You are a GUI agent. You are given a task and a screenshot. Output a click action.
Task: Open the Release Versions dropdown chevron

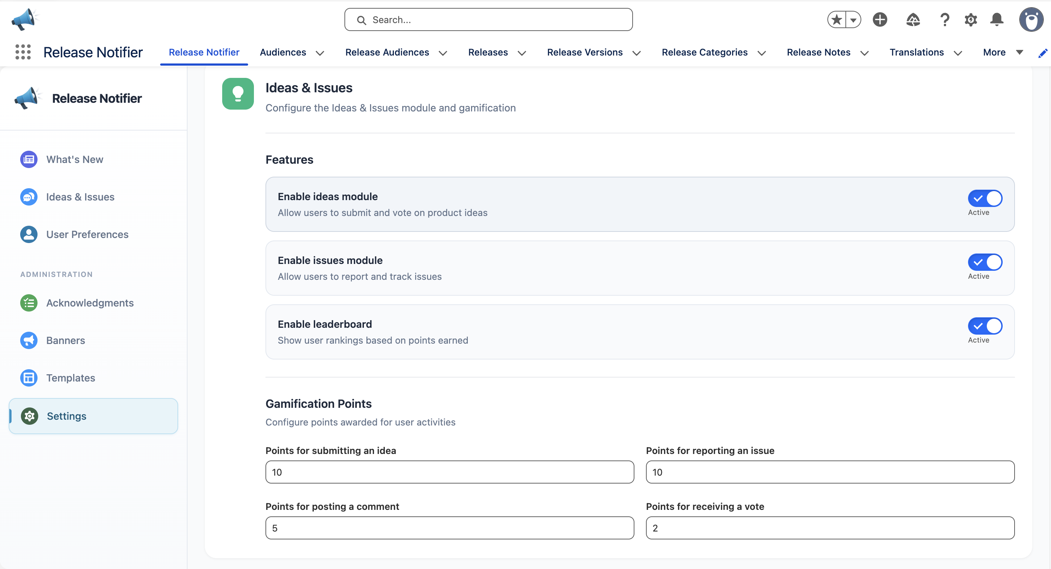tap(636, 53)
